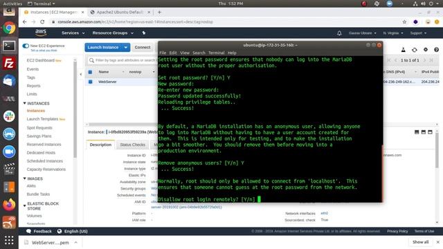Open the Terminal dock icon
The image size is (443, 249).
(x=9, y=46)
